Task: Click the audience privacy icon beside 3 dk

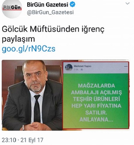Action: pos(82,70)
